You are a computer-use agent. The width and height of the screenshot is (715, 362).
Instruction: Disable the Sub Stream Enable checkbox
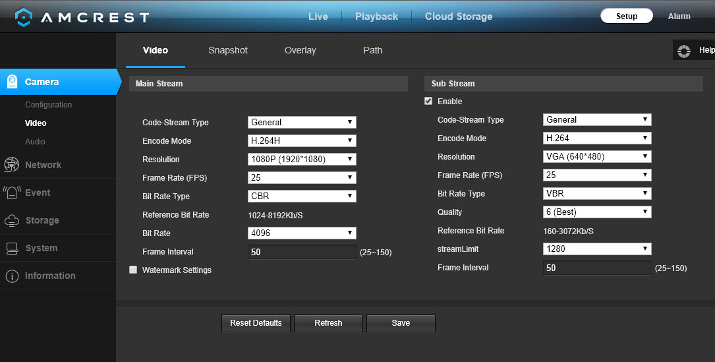428,101
